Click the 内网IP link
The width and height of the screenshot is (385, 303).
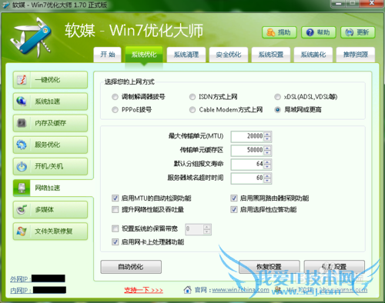point(21,290)
